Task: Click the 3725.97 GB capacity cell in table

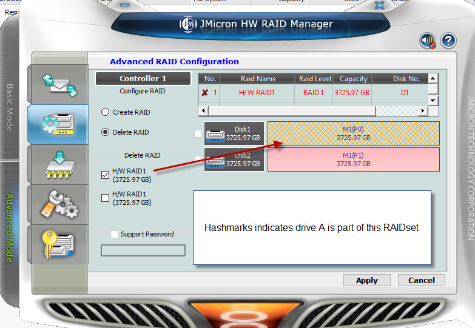Action: coord(352,93)
